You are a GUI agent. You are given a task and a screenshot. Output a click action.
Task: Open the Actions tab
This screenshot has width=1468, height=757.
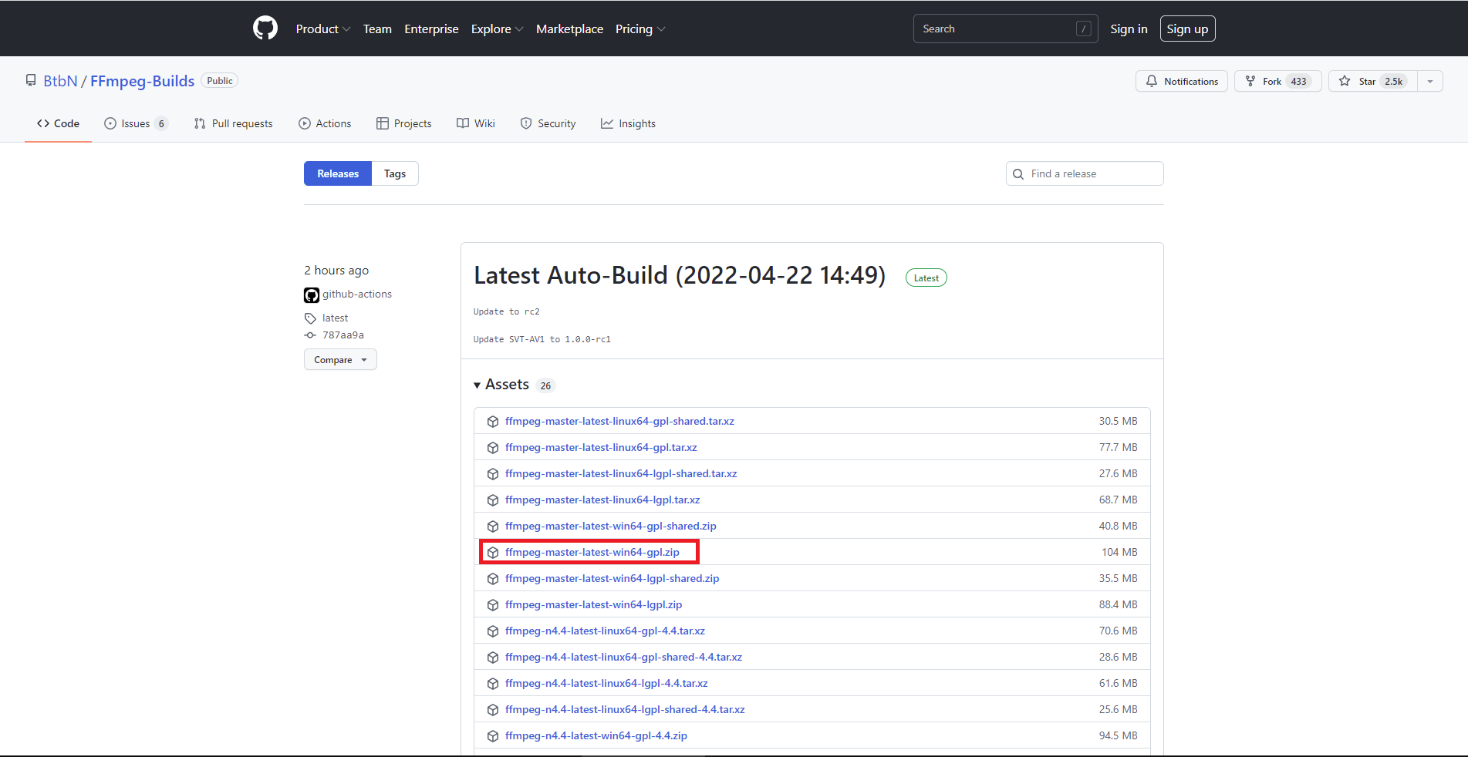click(325, 123)
